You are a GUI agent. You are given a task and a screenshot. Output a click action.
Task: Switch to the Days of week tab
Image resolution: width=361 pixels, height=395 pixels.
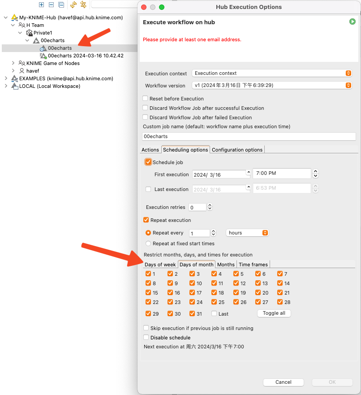(160, 265)
